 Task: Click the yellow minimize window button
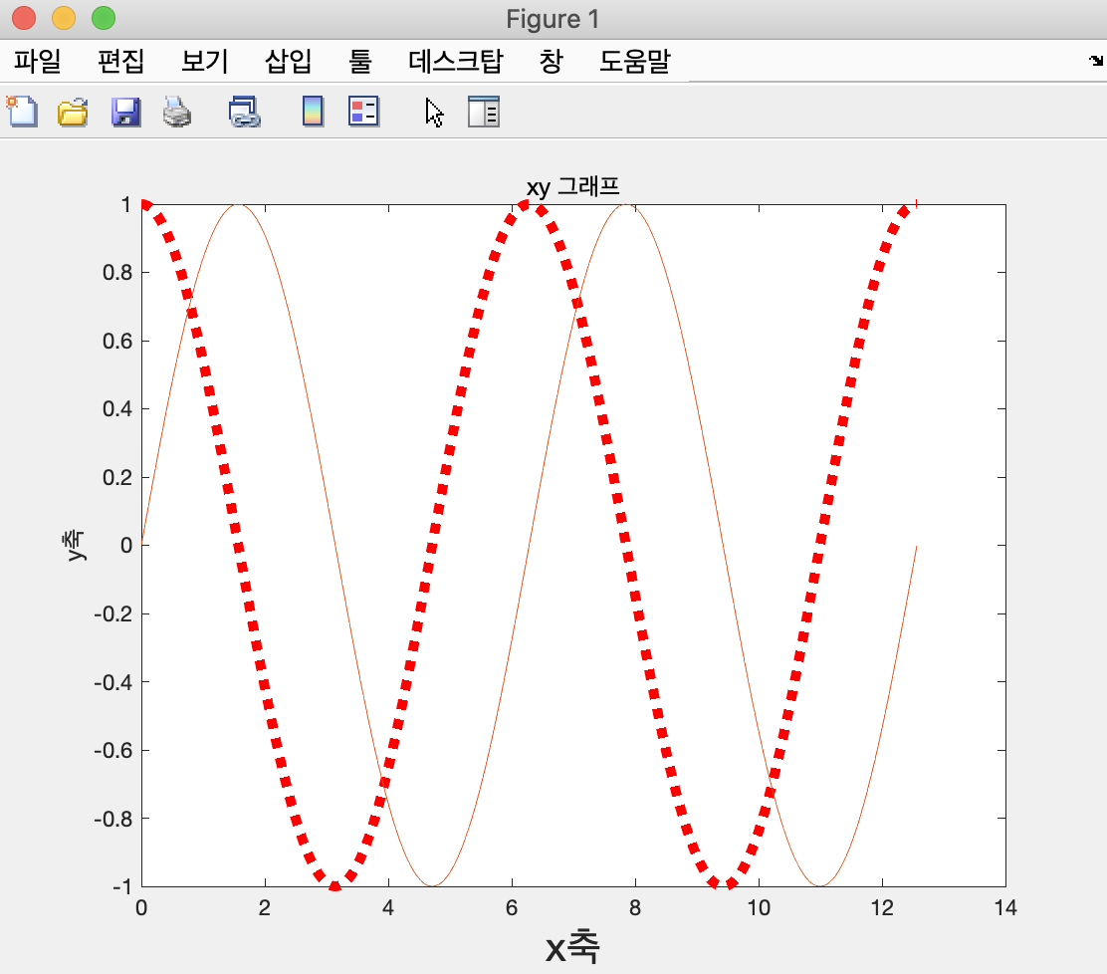tap(64, 18)
